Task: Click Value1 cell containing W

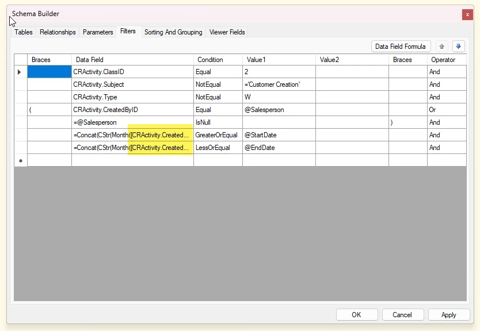Action: pyautogui.click(x=279, y=97)
